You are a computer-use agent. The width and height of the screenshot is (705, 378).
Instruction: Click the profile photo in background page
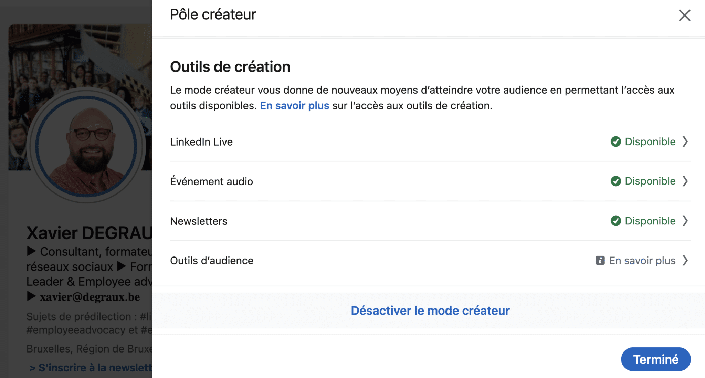point(86,146)
